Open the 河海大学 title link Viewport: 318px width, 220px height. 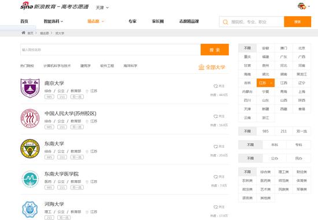(x=54, y=204)
